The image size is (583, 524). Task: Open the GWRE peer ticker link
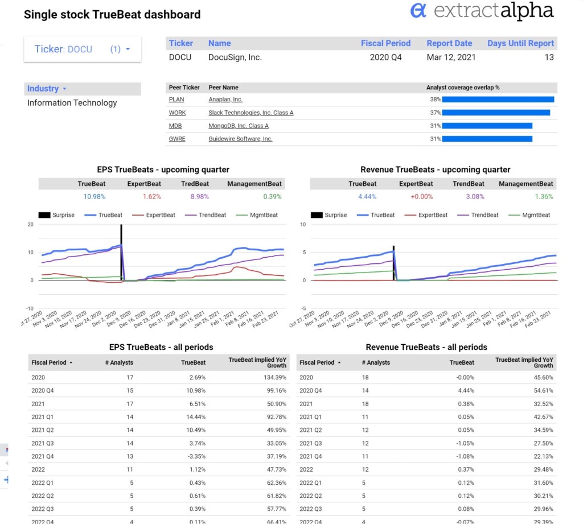point(177,139)
